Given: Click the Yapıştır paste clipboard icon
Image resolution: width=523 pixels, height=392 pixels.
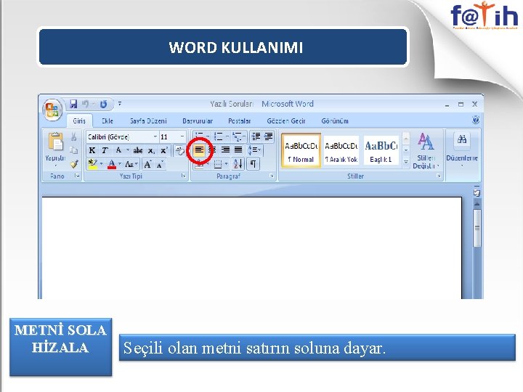Looking at the screenshot, I should coord(56,142).
